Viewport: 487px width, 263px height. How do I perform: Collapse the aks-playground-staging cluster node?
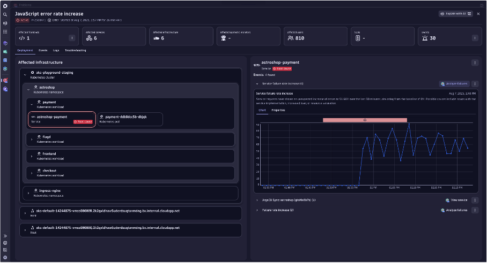[25, 75]
